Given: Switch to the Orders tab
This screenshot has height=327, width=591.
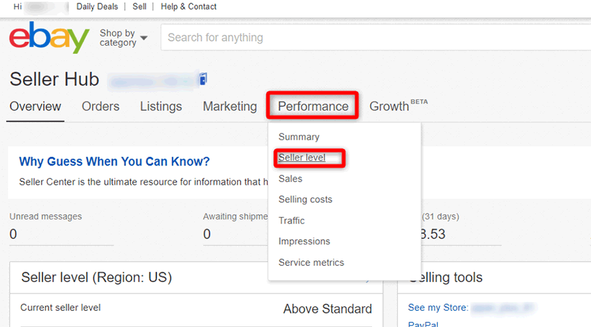Looking at the screenshot, I should 101,107.
